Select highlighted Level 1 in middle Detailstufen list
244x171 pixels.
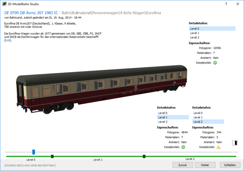(x=173, y=117)
